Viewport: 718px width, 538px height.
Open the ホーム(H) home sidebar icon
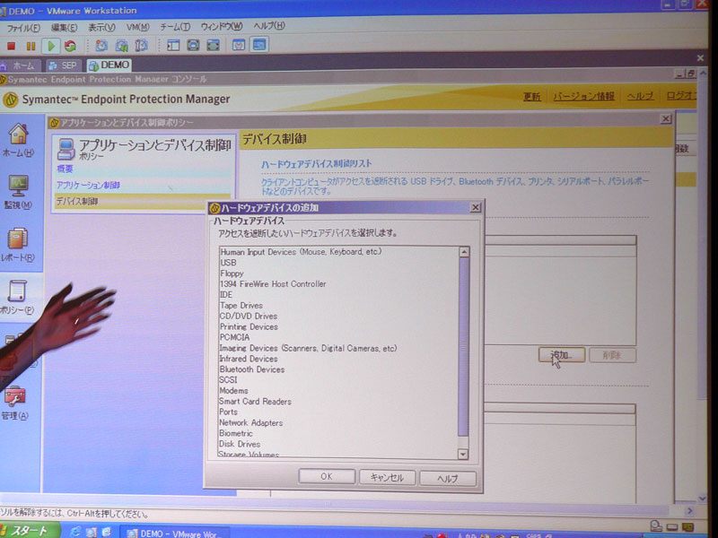18,140
